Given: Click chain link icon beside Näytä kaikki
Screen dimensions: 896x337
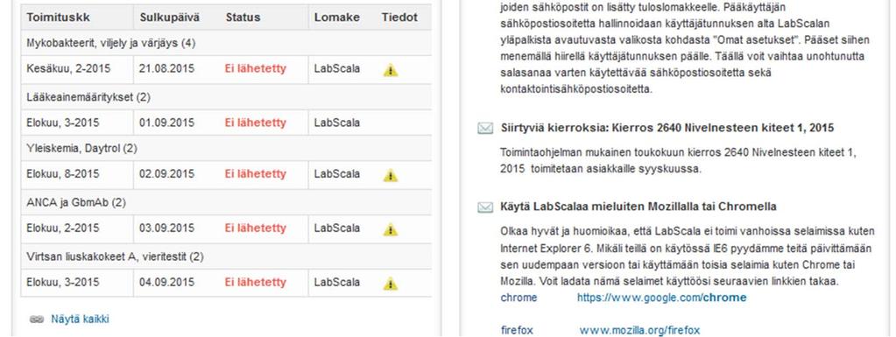Looking at the screenshot, I should coord(37,319).
